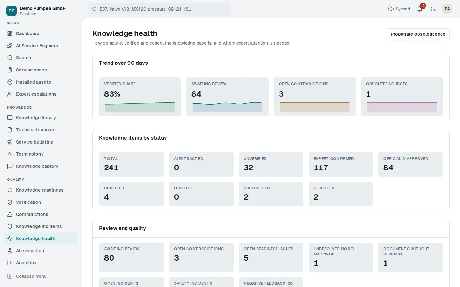
Task: Click the Awaiting review trend chart
Action: pyautogui.click(x=227, y=107)
